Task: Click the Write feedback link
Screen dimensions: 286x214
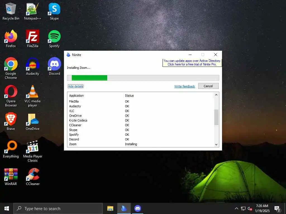Action: tap(185, 86)
